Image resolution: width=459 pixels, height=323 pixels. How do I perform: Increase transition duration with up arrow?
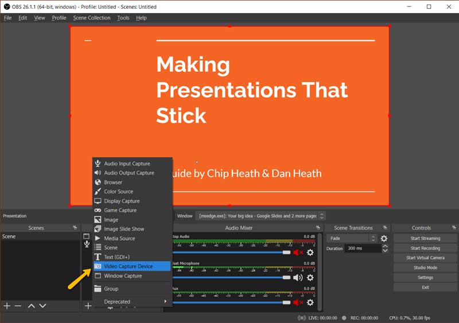tap(385, 246)
